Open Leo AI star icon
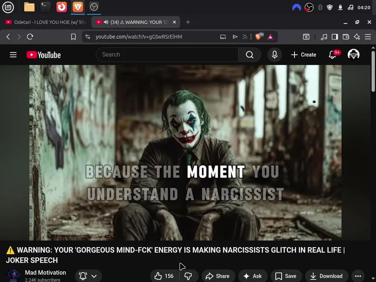Image resolution: width=376 pixels, height=282 pixels. [x=357, y=37]
